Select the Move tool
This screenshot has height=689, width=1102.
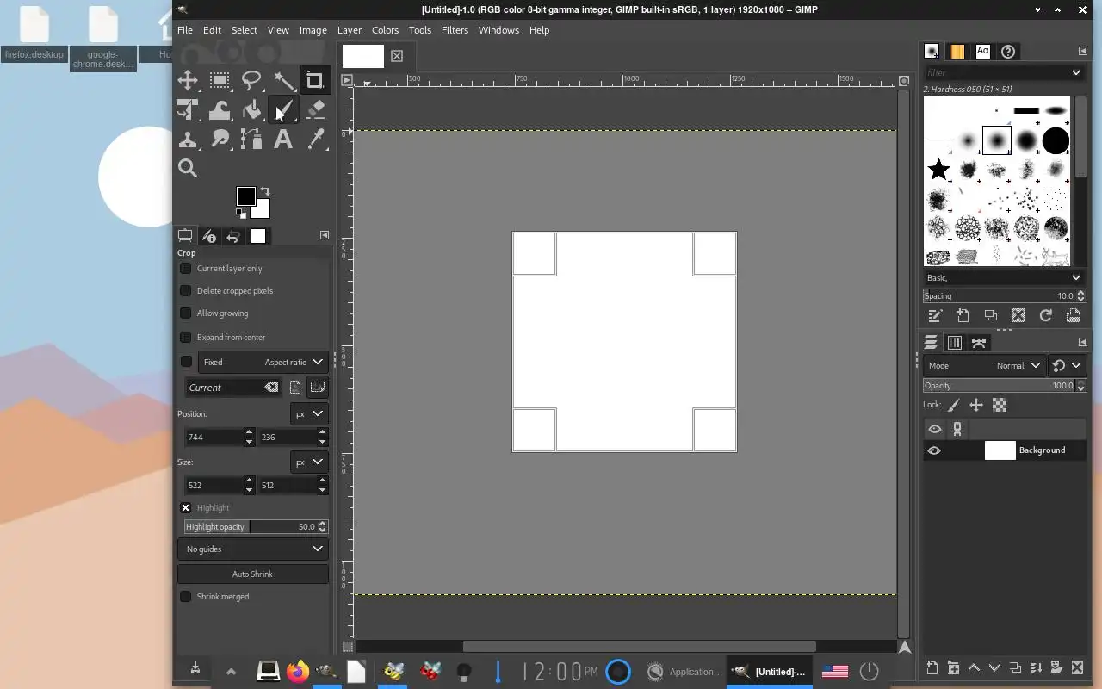click(x=188, y=81)
